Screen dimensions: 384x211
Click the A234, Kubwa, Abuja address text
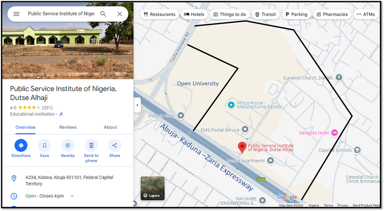(x=69, y=181)
